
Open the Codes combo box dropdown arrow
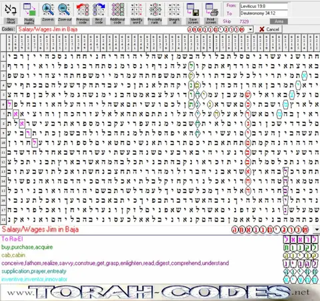(251, 29)
